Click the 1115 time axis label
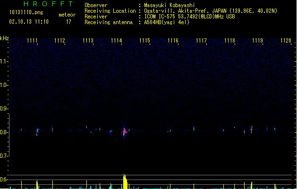 coord(144,41)
